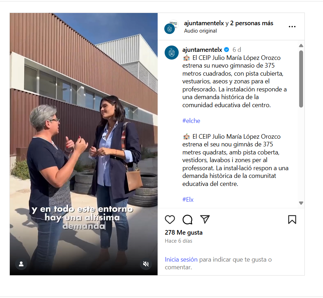The height and width of the screenshot is (298, 323).
Task: Open the three-dot more options menu
Action: 292,27
